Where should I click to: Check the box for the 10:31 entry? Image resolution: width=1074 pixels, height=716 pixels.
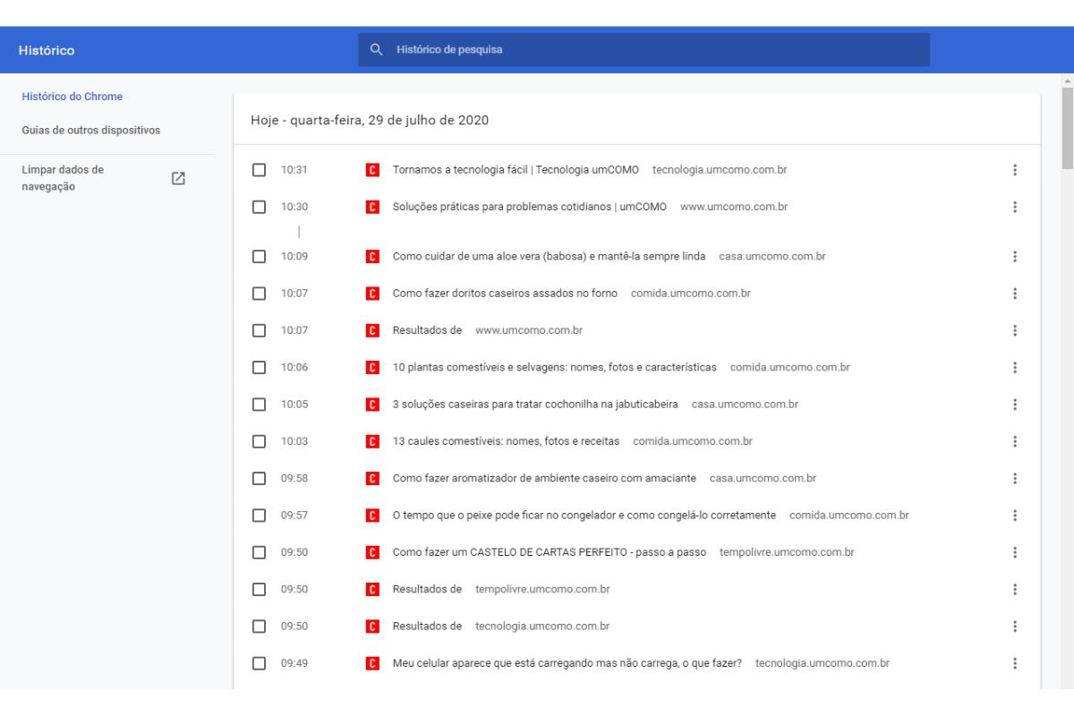[260, 170]
